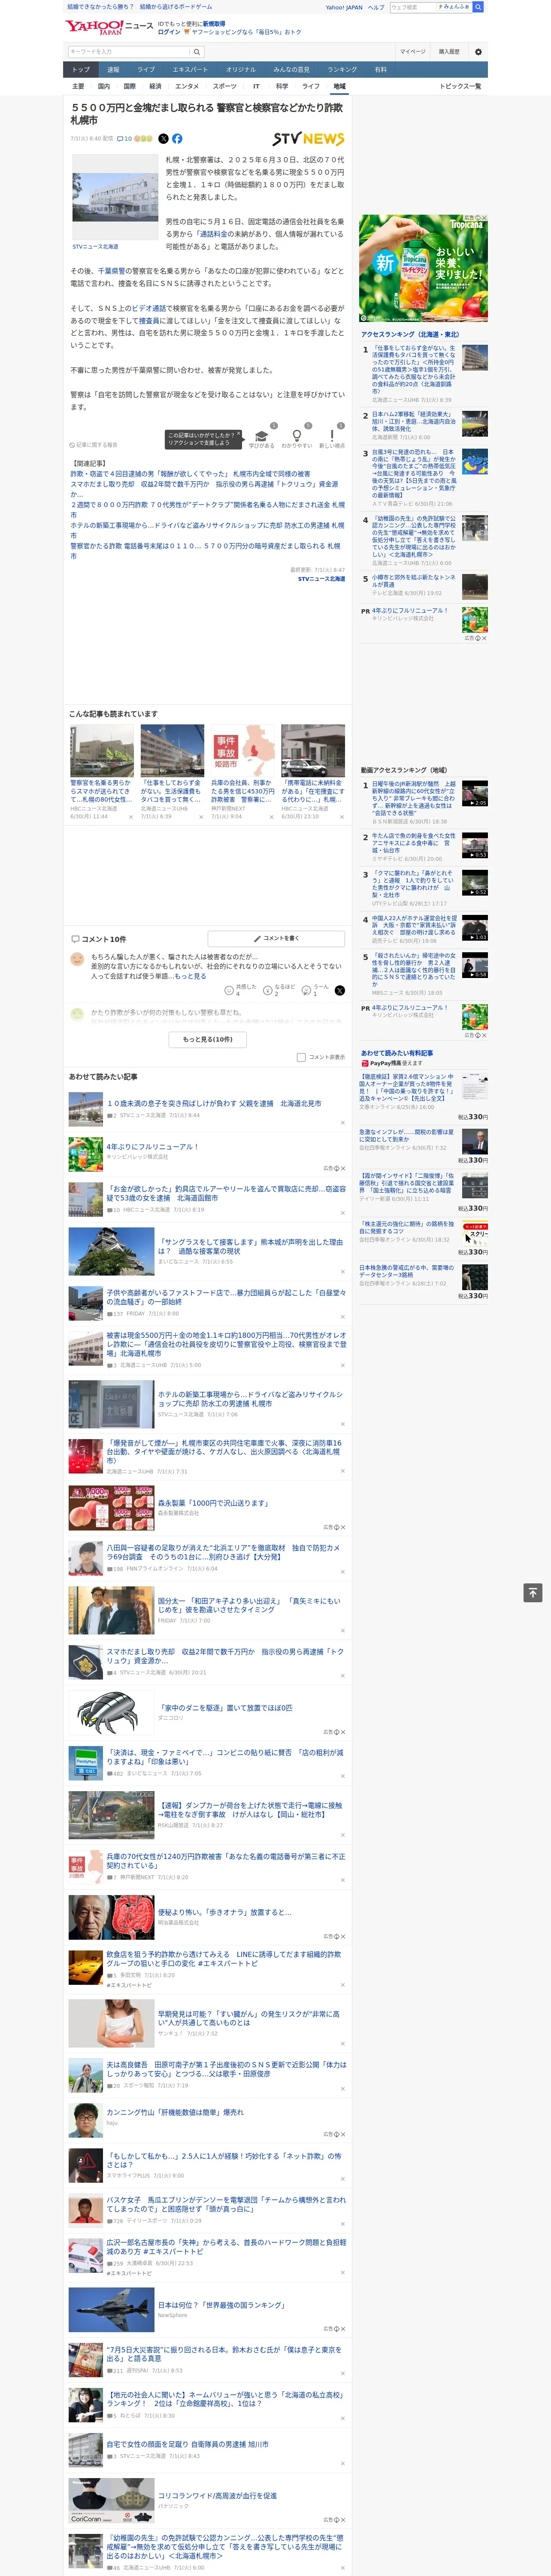Select the 'エンタメ' category tab
551x2576 pixels.
coord(187,86)
